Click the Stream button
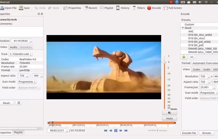The width and height of the screenshot is (218, 139). click(206, 133)
